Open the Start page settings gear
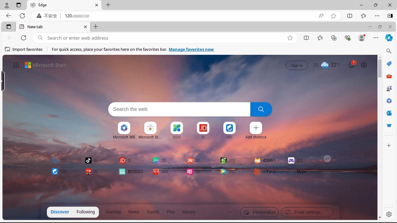Viewport: 397px width, 223px height. [x=364, y=65]
